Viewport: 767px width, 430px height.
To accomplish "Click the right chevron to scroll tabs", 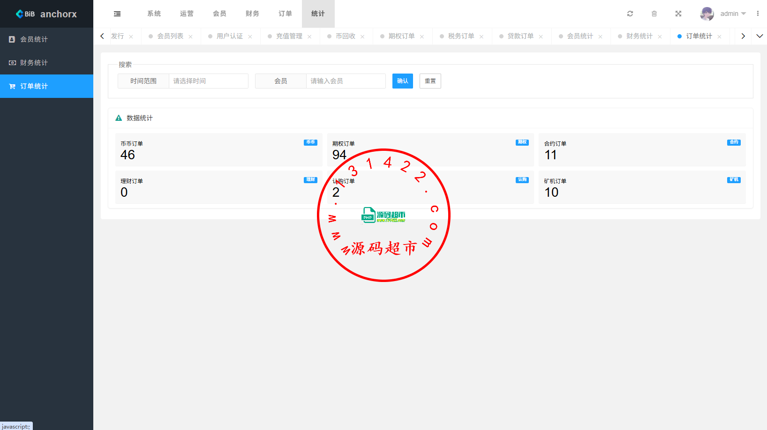I will [x=743, y=36].
